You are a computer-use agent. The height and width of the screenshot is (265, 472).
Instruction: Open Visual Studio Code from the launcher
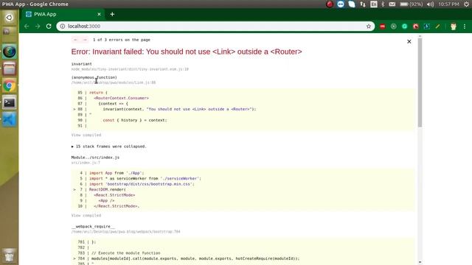pos(9,119)
